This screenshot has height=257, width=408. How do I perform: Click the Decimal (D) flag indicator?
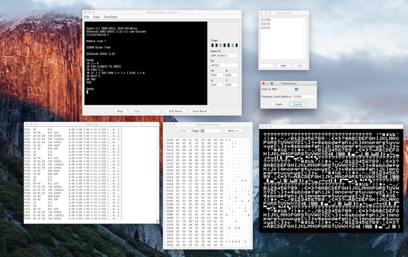(224, 45)
